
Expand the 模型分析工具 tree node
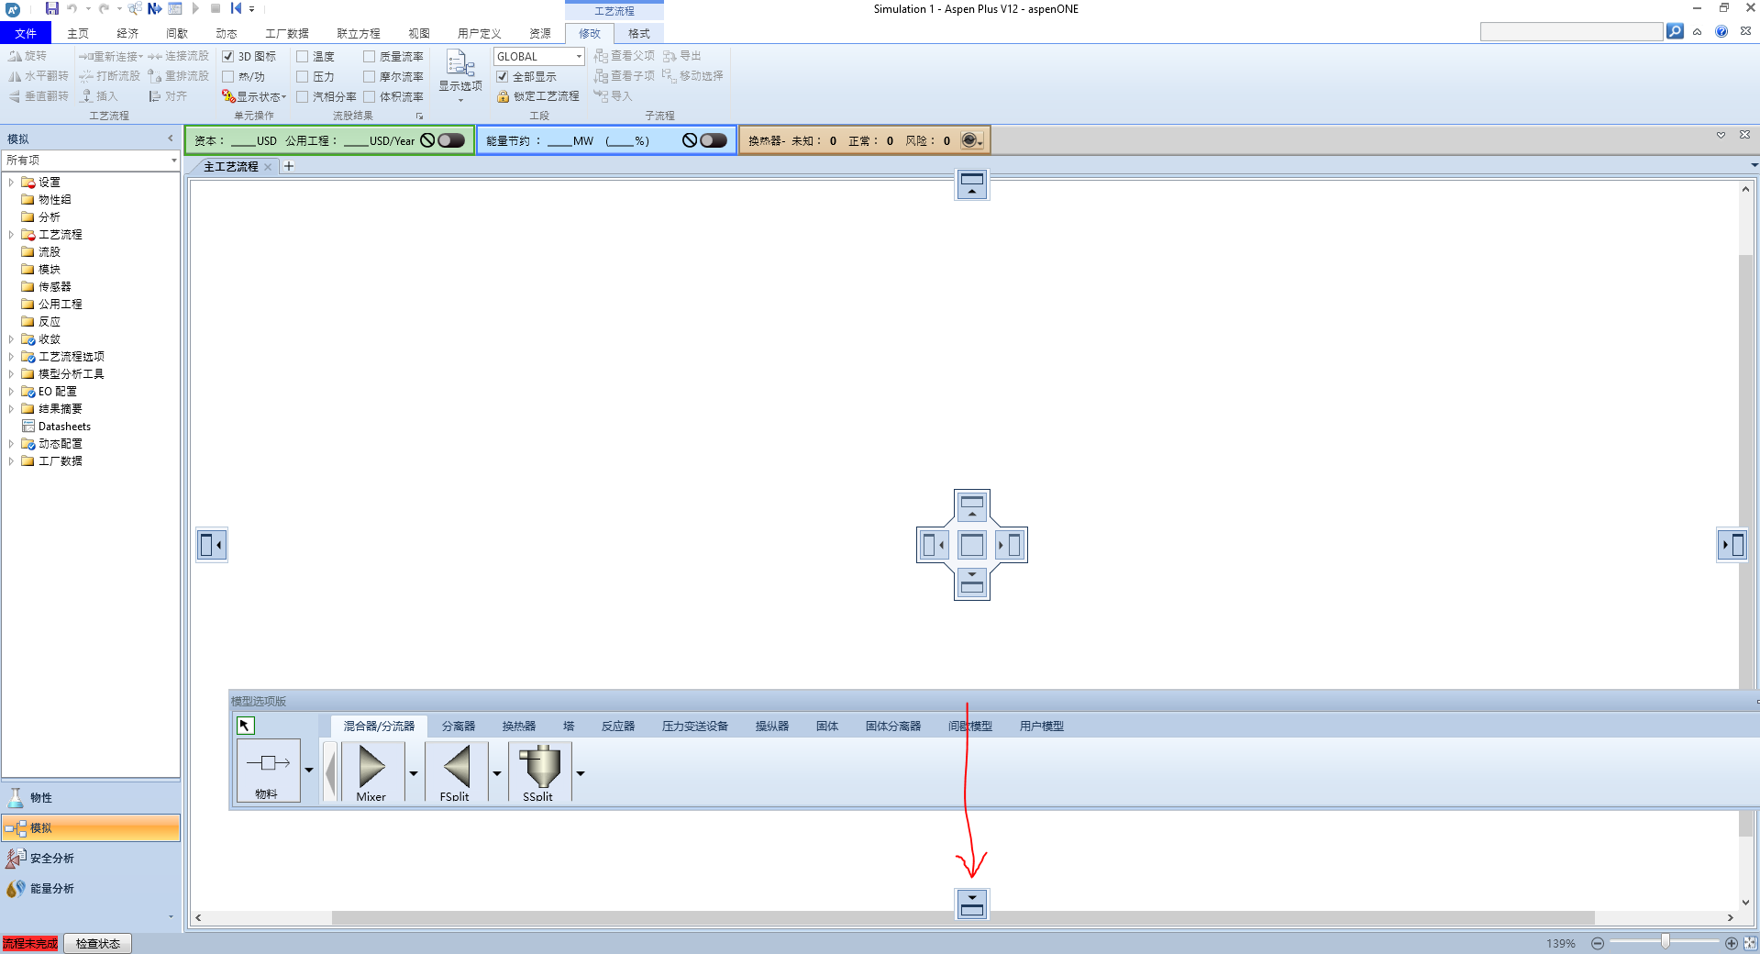(11, 374)
